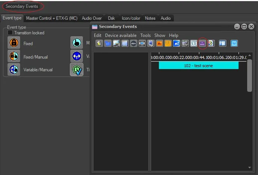Switch to the Audio Over tab
This screenshot has width=258, height=175.
[92, 18]
